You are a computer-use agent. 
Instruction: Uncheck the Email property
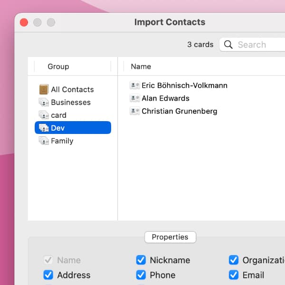(234, 275)
